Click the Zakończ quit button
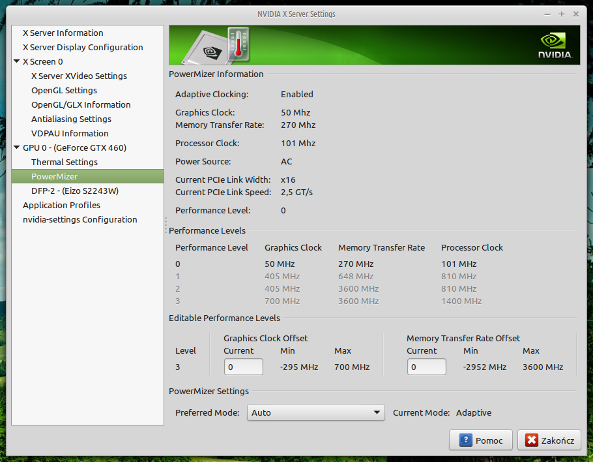593x462 pixels. 549,440
